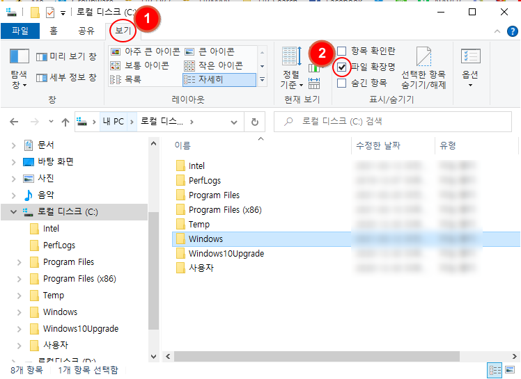The image size is (521, 379).
Task: Expand Windows10Upgrade in the navigation tree
Action: click(x=20, y=329)
